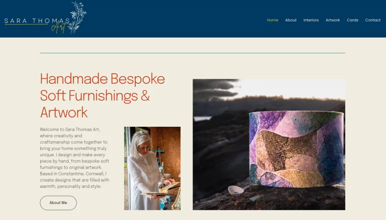The height and width of the screenshot is (220, 386).
Task: Click the horizontal divider line below the header
Action: 192,53
